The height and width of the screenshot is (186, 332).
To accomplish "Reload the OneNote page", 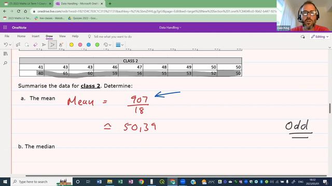I will pyautogui.click(x=19, y=11).
